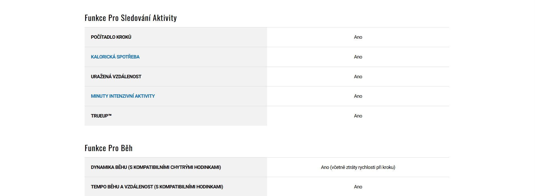Select the POČÍTADLO KROKŮ row label
Viewport: 535px width, 196px height.
pos(111,37)
